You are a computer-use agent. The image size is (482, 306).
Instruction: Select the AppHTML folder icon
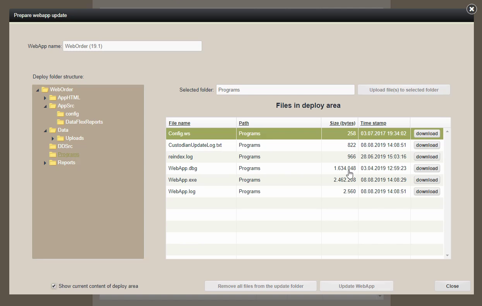point(53,98)
